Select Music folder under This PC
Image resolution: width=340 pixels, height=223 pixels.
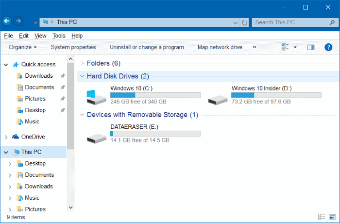point(32,198)
